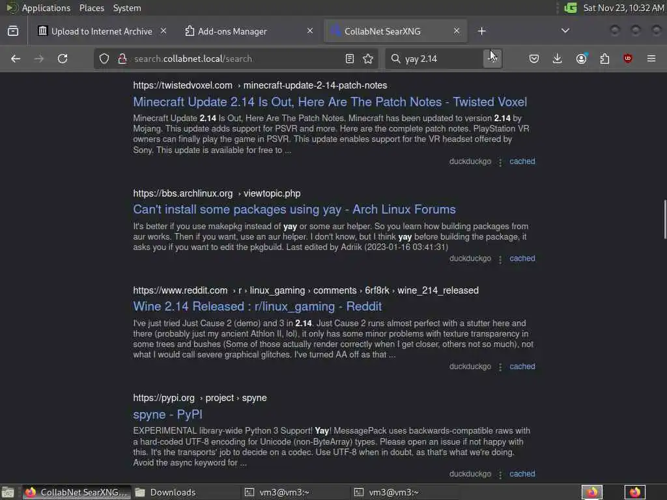Reload the current page
Viewport: 667px width, 500px height.
pos(63,59)
